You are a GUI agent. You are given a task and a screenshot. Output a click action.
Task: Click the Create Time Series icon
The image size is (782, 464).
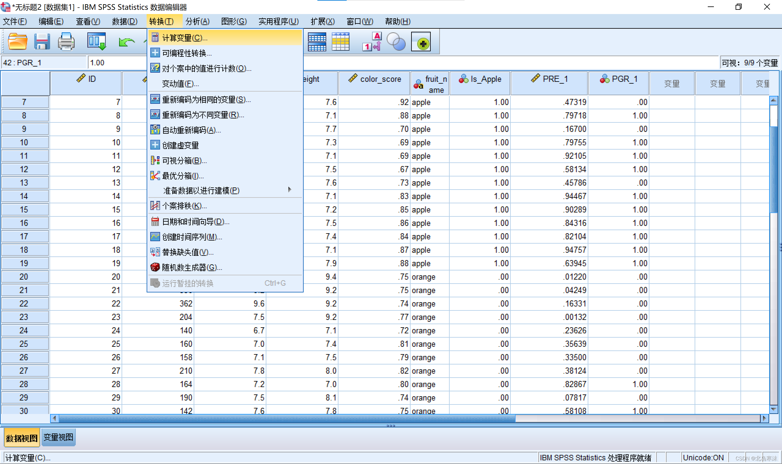tap(155, 237)
